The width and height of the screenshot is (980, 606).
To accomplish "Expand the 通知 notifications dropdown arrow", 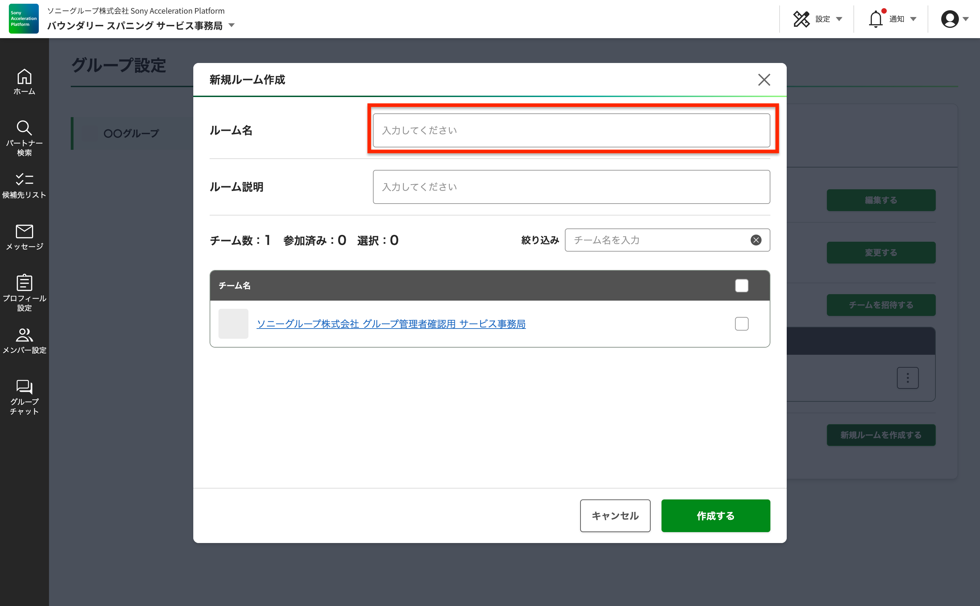I will click(x=914, y=19).
